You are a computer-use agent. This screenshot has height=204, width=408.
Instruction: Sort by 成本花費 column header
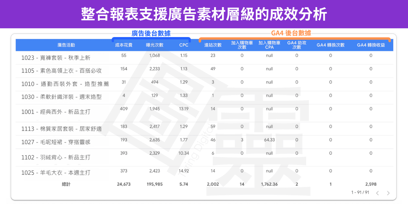[124, 45]
